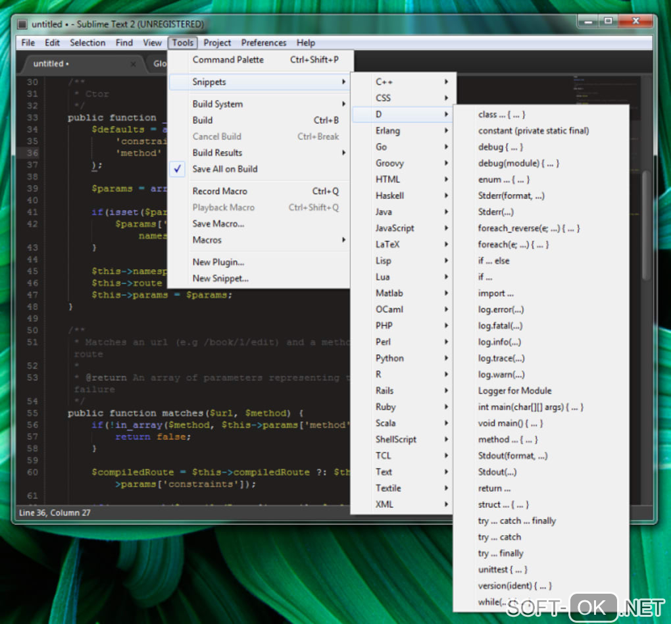This screenshot has width=671, height=624.
Task: Click the Line 36, Column 27 status text
Action: click(55, 513)
